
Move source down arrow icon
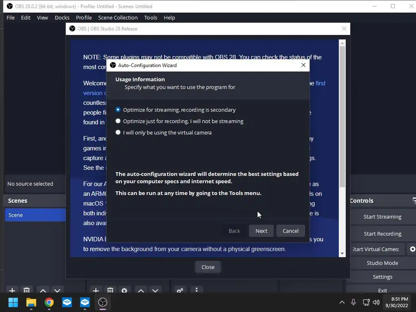[155, 290]
